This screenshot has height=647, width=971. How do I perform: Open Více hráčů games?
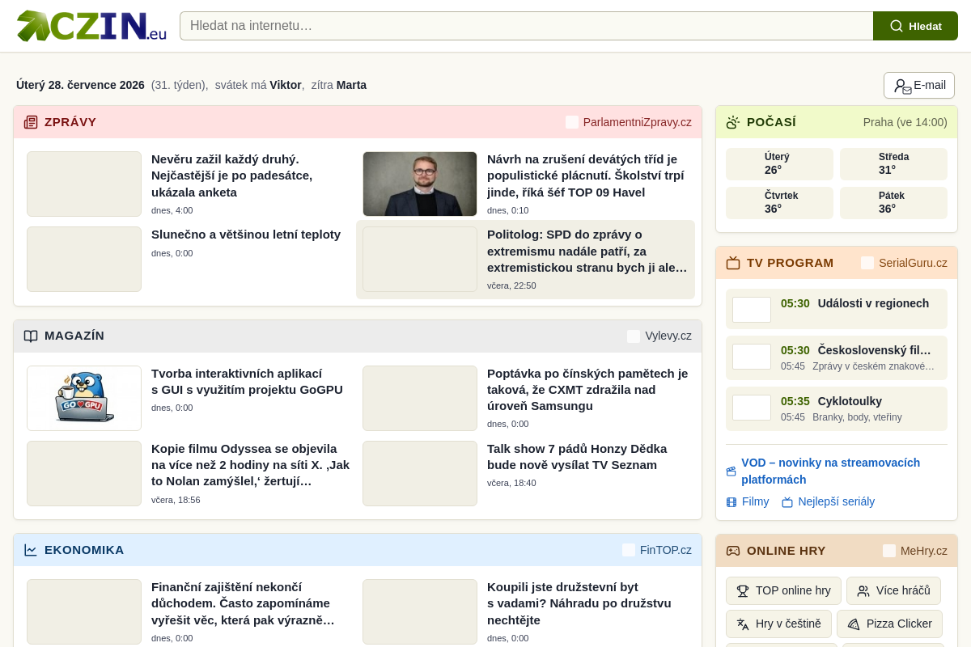[893, 590]
